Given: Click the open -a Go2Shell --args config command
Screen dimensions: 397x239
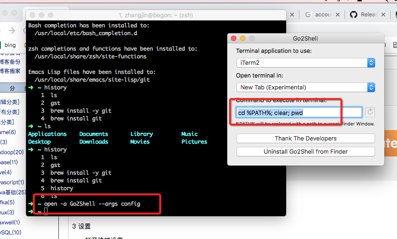Looking at the screenshot, I should 92,204.
